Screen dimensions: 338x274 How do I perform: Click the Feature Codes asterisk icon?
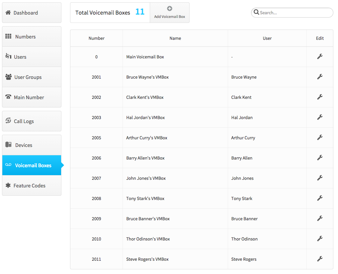click(x=8, y=185)
